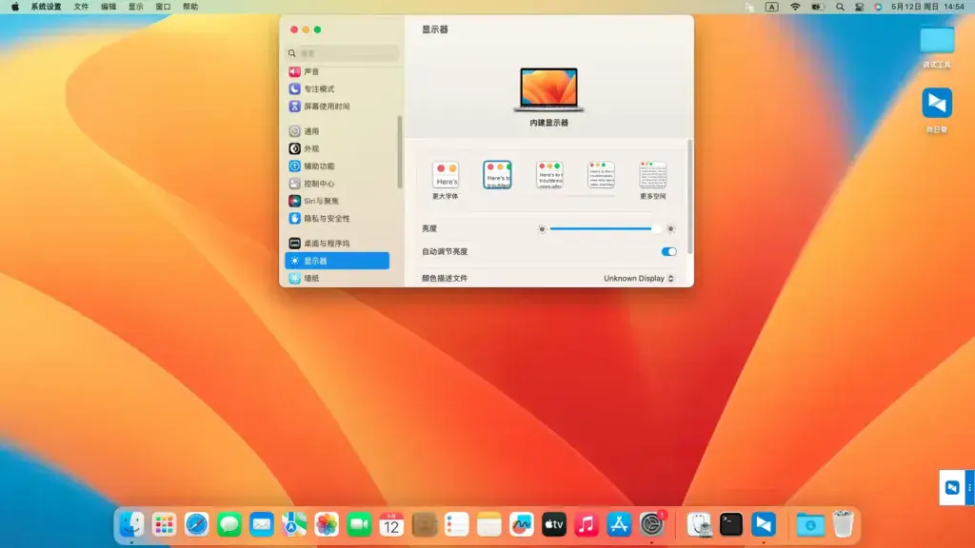Open Finder from the Dock
This screenshot has width=975, height=548.
click(x=131, y=525)
